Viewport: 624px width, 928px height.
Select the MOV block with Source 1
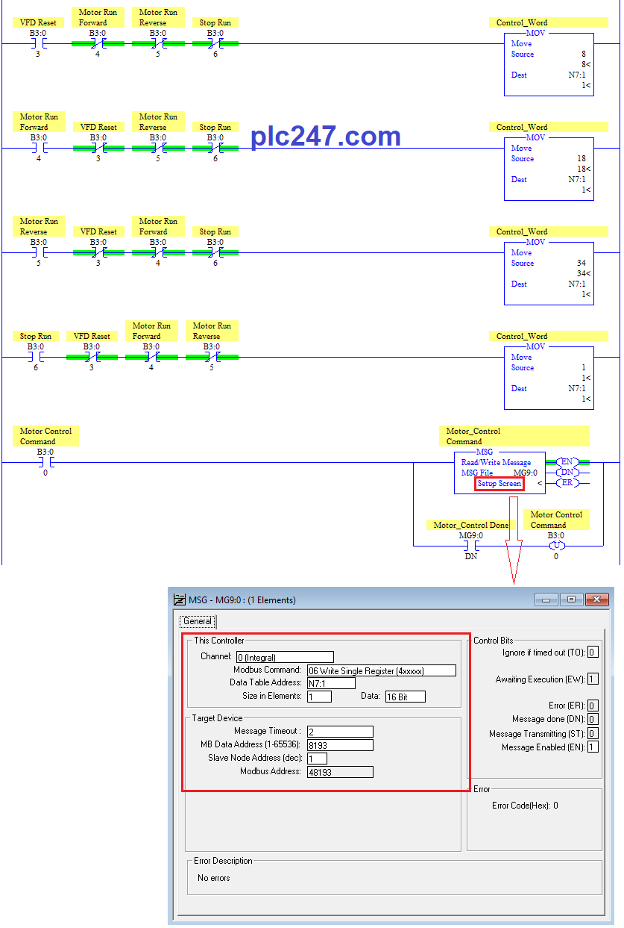(549, 378)
